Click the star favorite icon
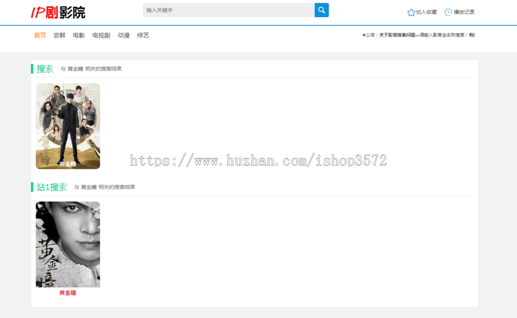The width and height of the screenshot is (517, 318). coord(411,12)
